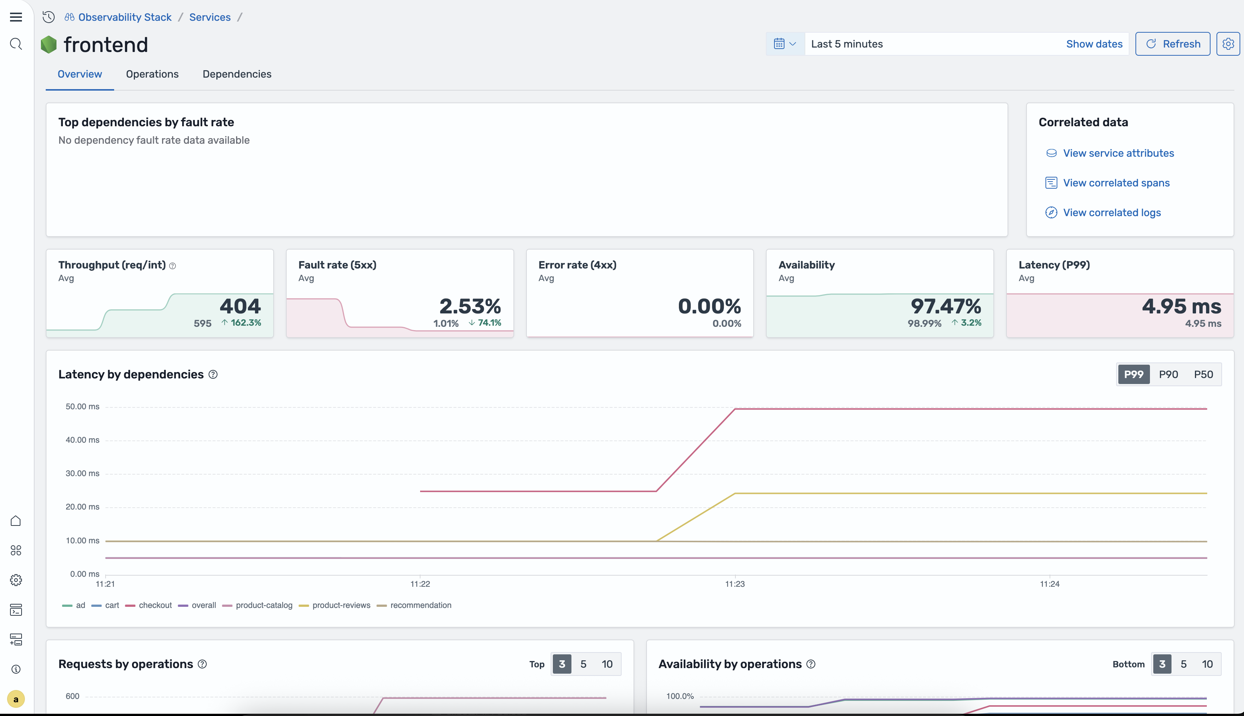Open Dev Tools console from the sidebar
This screenshot has width=1244, height=716.
coord(16,610)
